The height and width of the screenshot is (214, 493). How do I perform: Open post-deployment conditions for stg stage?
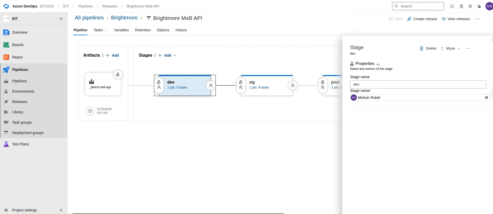pos(293,85)
